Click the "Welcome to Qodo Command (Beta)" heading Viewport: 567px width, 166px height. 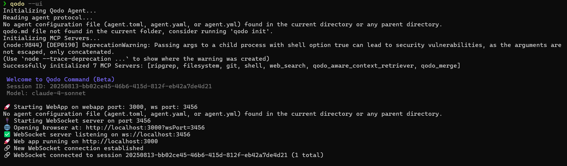point(60,80)
